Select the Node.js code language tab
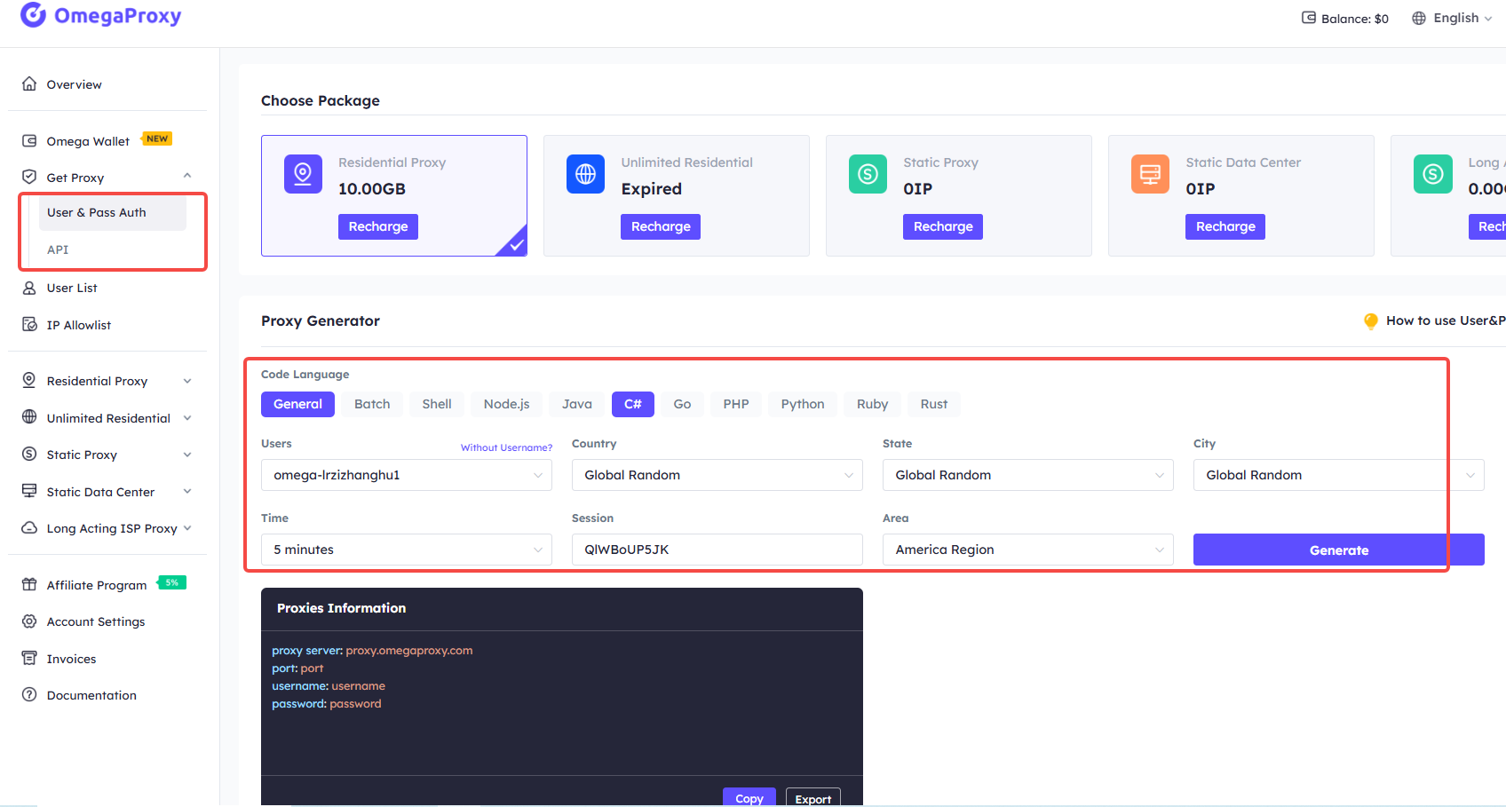Image resolution: width=1506 pixels, height=807 pixels. click(x=506, y=404)
